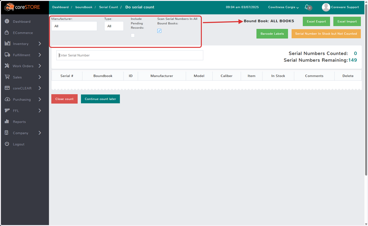Screen dimensions: 368x226
Task: Expand the FFL menu chevron
Action: tap(40, 111)
